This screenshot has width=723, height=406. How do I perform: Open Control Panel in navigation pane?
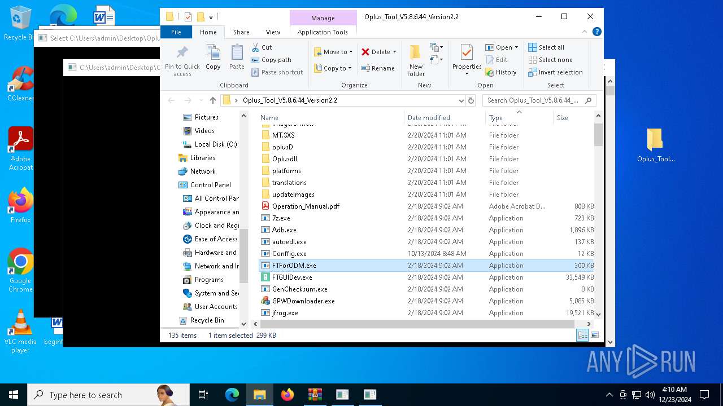[210, 185]
